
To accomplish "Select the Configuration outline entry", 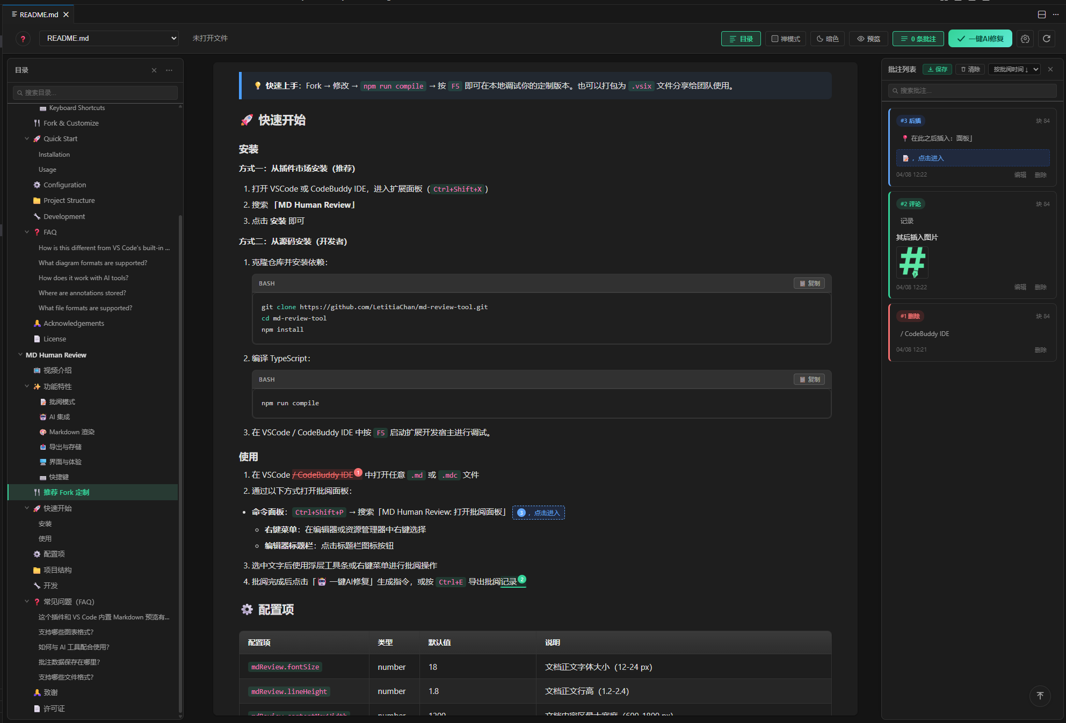I will (64, 185).
